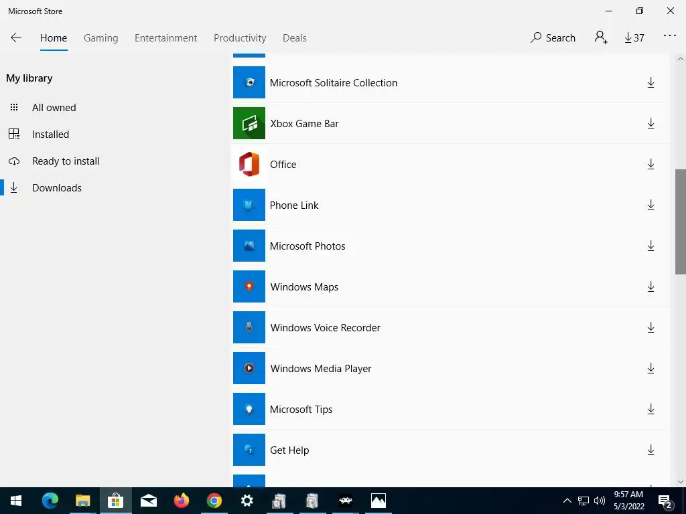Open the Xbox Game Bar green tile
The image size is (686, 514).
(x=249, y=123)
